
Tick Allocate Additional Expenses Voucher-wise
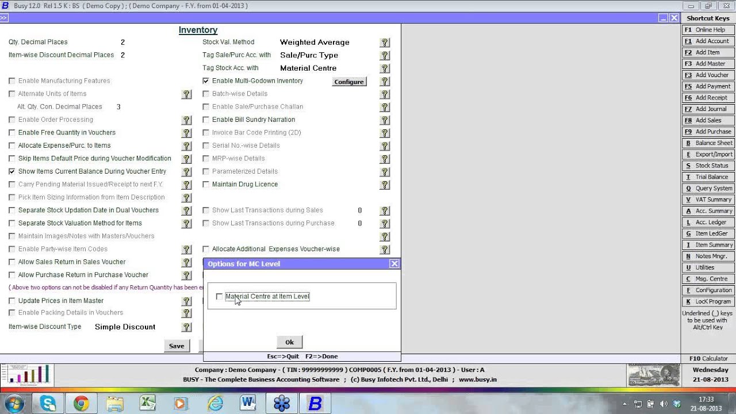click(206, 249)
